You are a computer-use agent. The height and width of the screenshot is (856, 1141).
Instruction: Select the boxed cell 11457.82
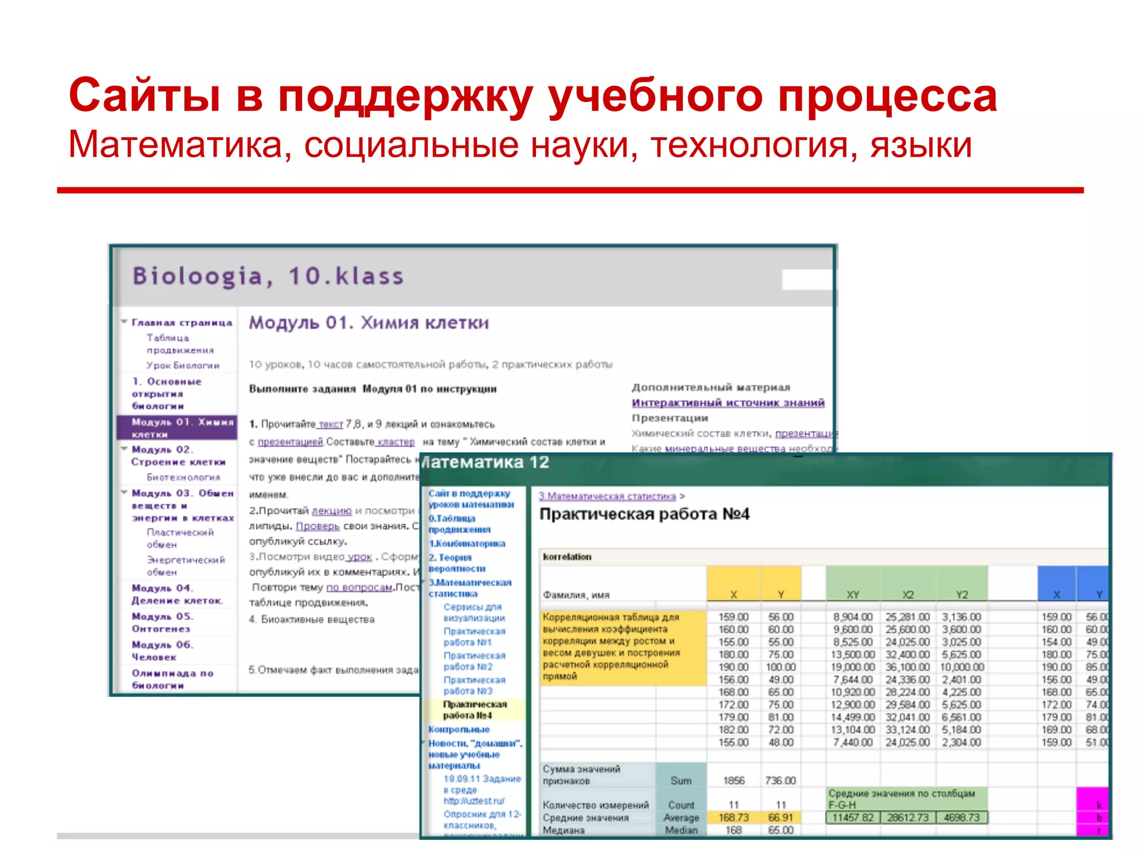point(853,818)
